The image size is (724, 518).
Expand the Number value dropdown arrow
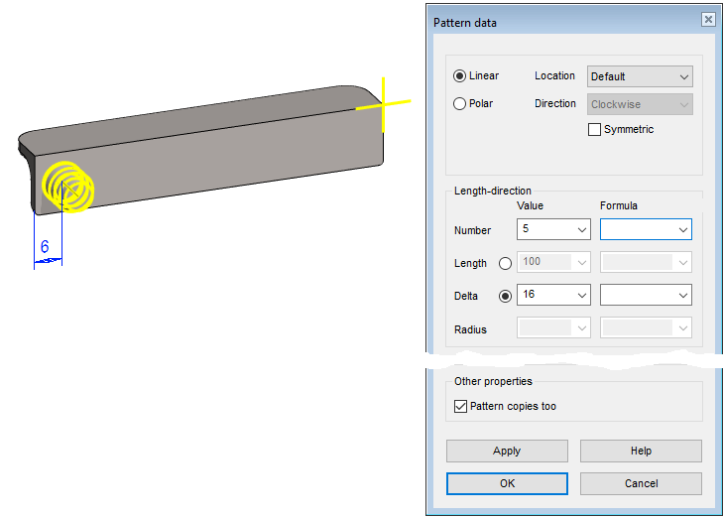pyautogui.click(x=581, y=230)
